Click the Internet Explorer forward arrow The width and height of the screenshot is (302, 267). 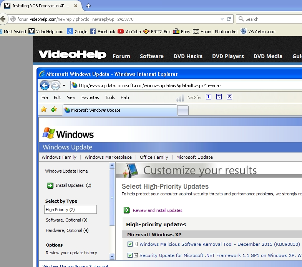tap(55, 85)
